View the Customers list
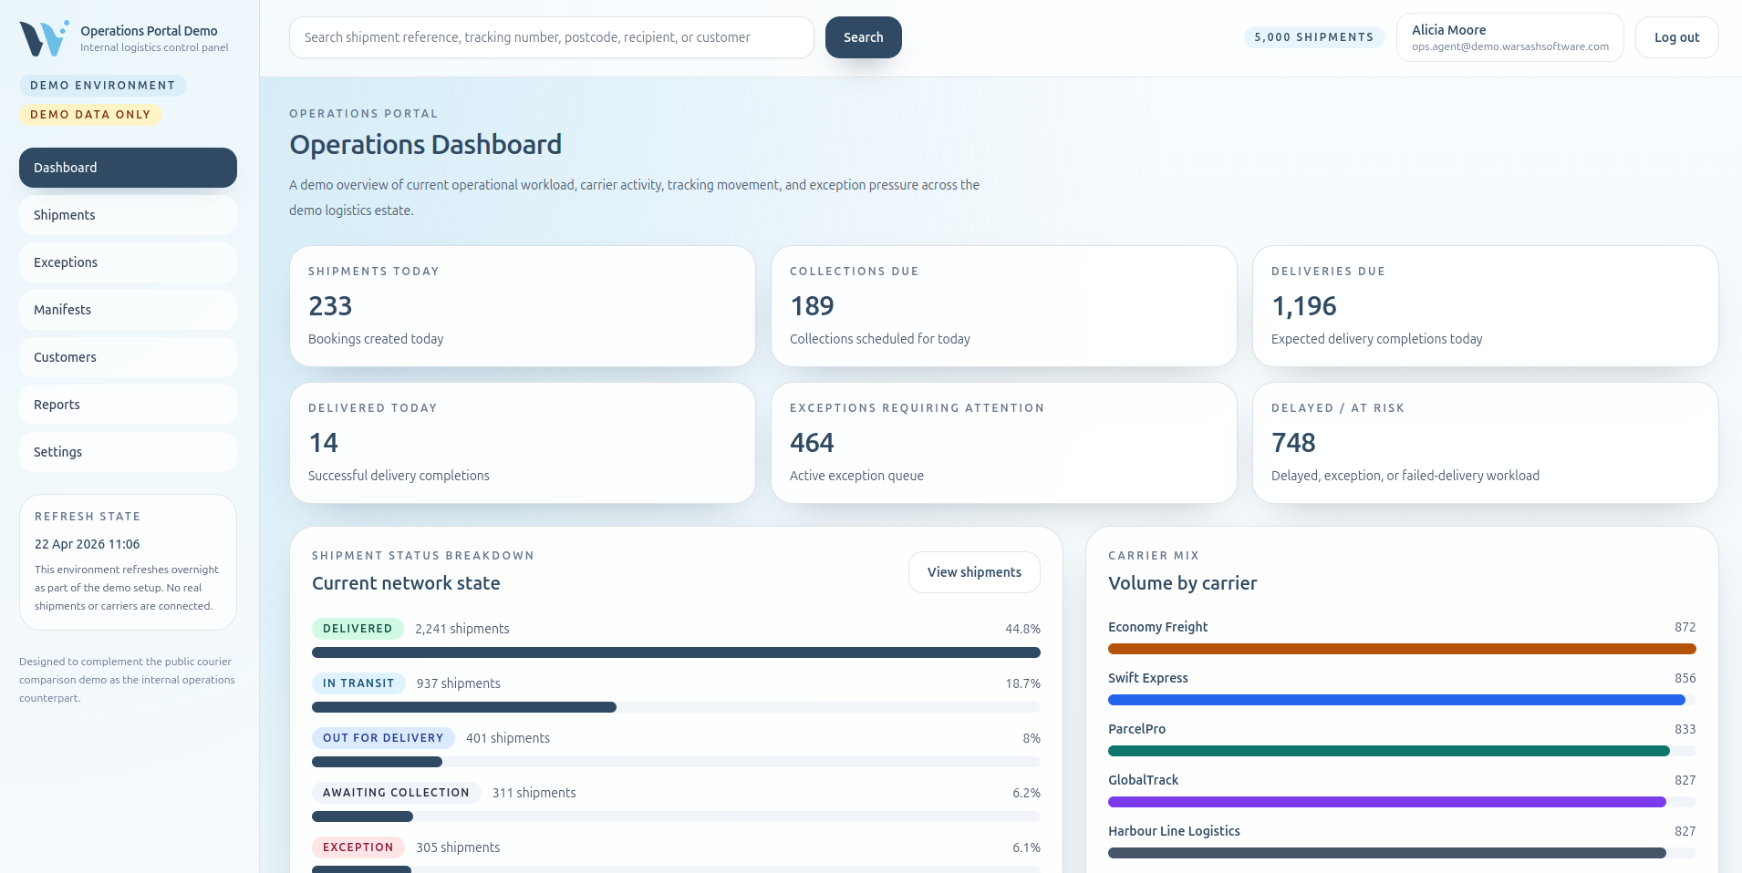This screenshot has height=873, width=1742. point(128,357)
